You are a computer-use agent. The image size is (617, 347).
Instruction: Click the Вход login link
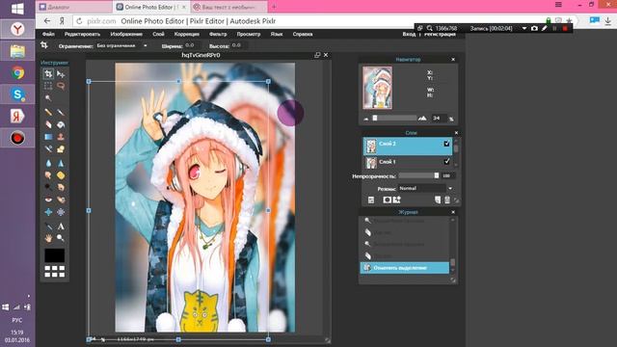pos(409,35)
